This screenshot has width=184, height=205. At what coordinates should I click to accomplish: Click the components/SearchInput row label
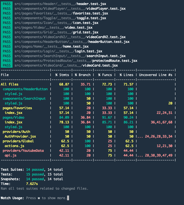tap(24, 99)
